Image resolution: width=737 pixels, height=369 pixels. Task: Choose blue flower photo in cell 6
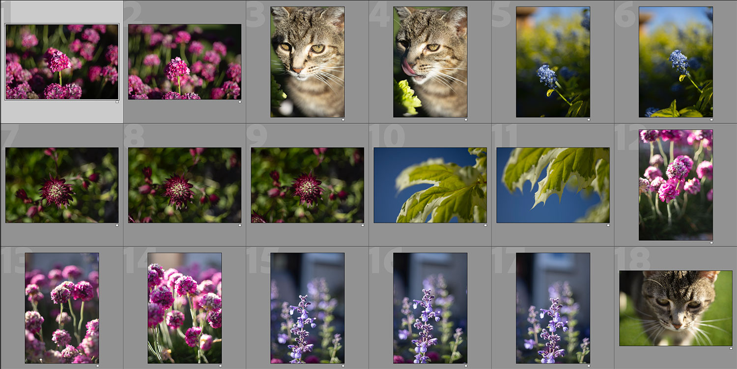click(x=676, y=62)
